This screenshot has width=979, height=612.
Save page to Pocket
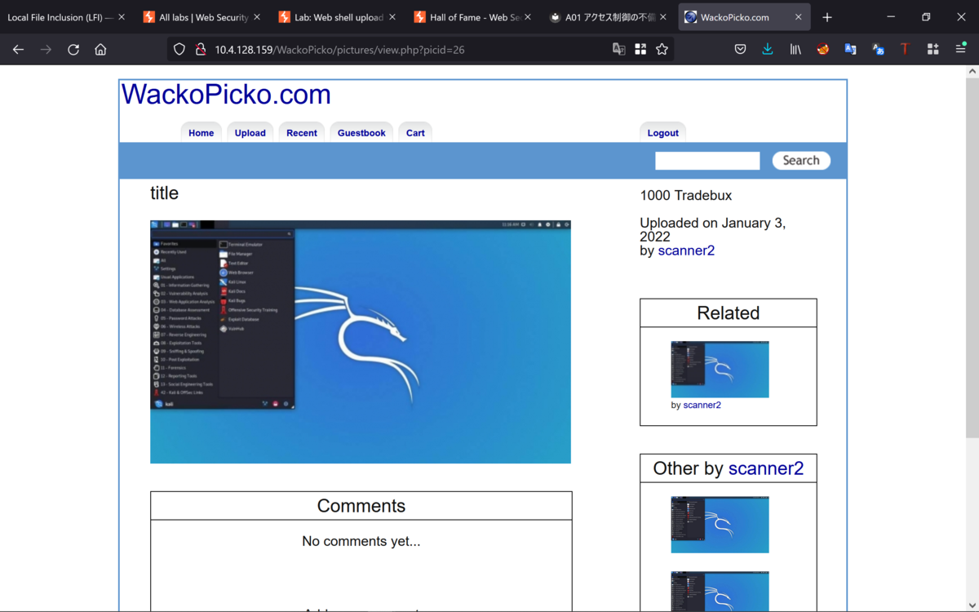(740, 50)
